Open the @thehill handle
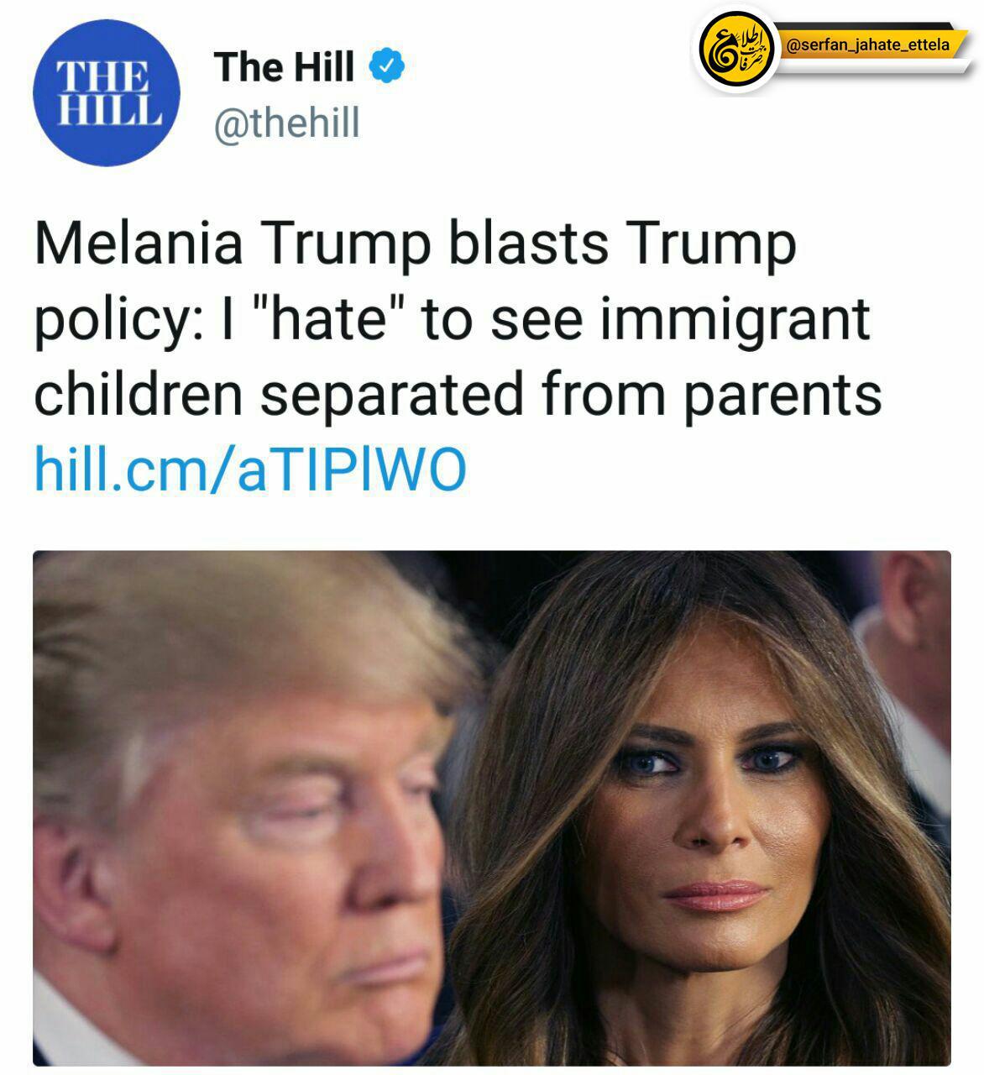The width and height of the screenshot is (984, 1075). (287, 123)
